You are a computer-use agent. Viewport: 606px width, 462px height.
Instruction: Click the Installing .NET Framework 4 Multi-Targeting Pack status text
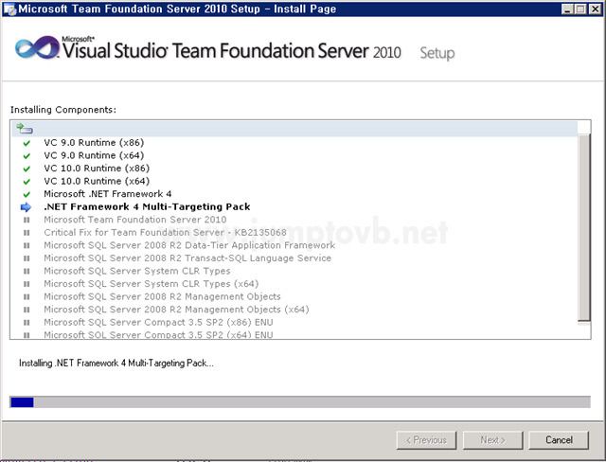click(116, 364)
